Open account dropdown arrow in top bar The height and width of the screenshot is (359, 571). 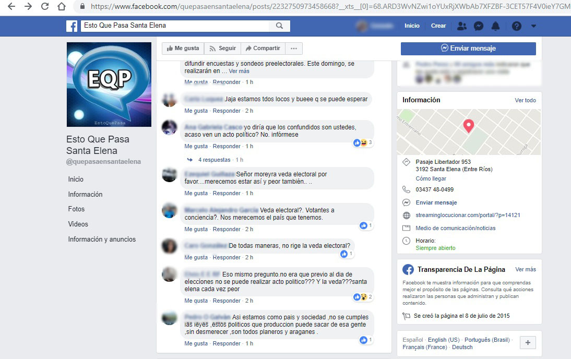point(533,26)
